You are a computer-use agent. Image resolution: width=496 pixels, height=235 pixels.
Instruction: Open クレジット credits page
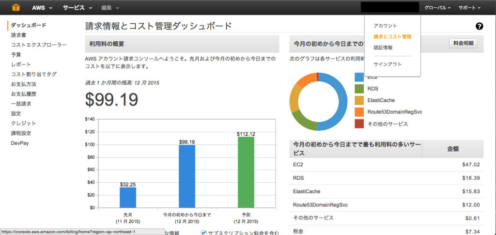pos(23,124)
